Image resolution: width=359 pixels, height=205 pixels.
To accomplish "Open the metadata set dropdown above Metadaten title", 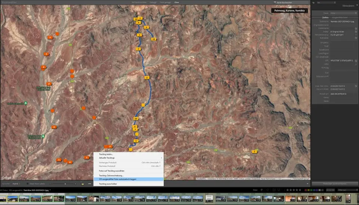I will (326, 3).
